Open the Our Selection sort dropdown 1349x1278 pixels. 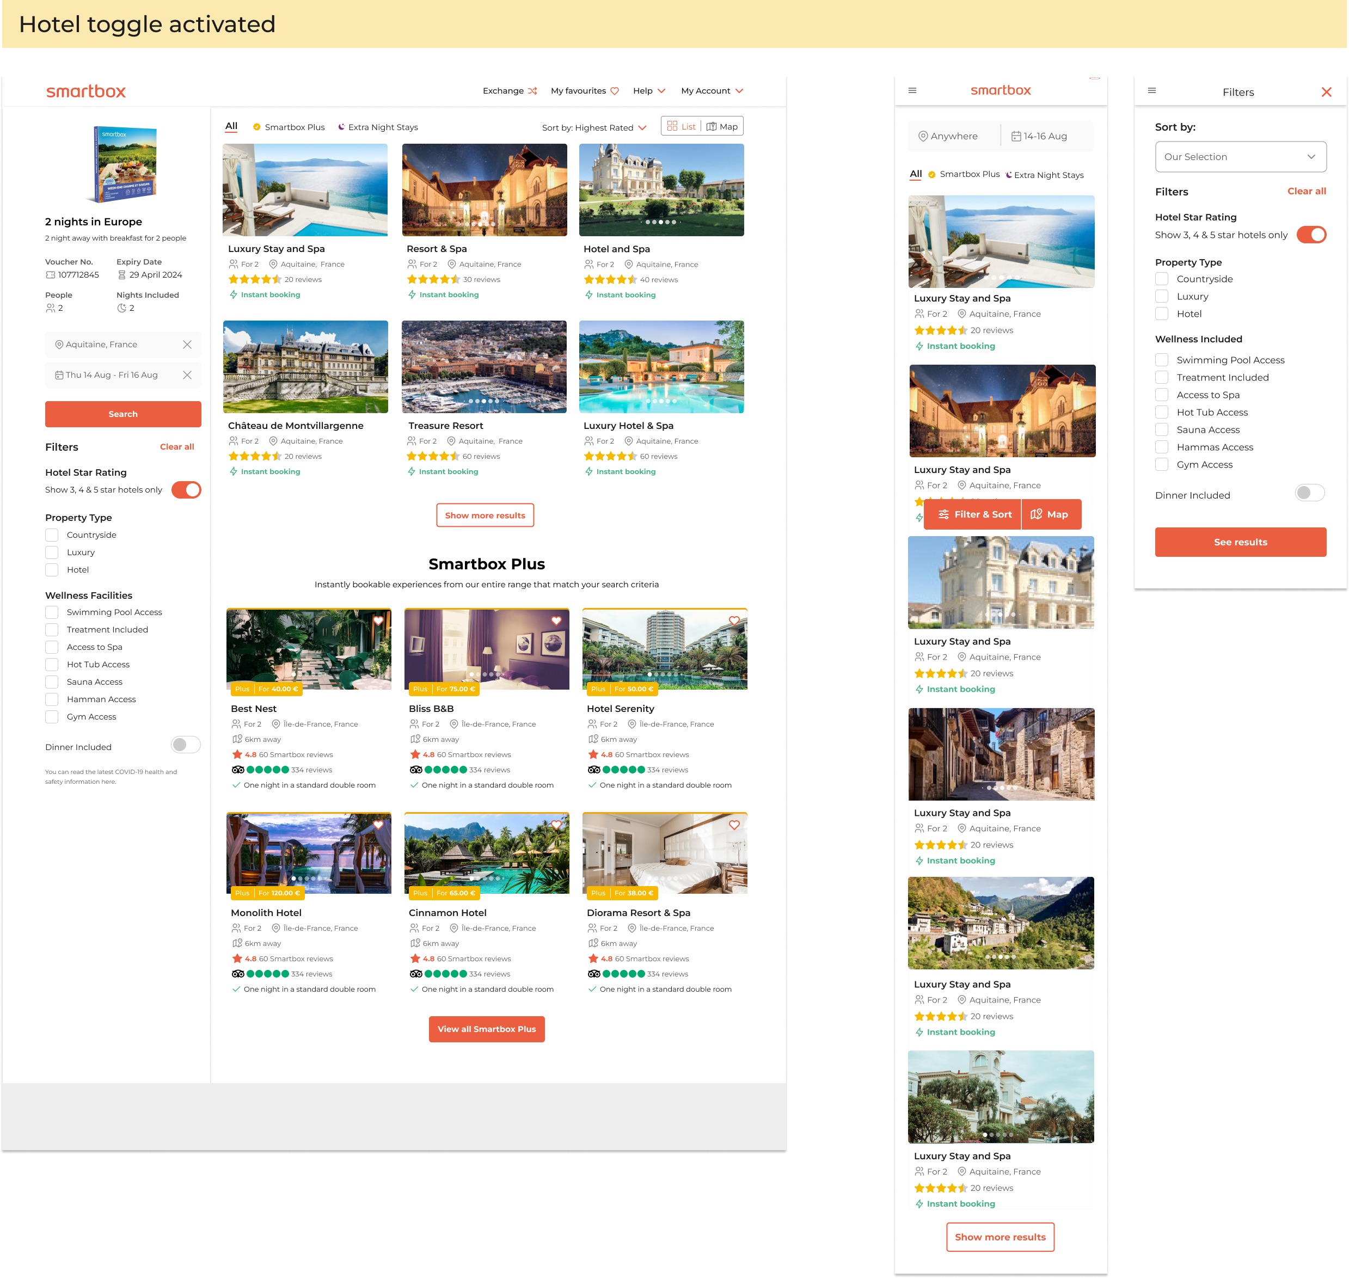coord(1240,157)
